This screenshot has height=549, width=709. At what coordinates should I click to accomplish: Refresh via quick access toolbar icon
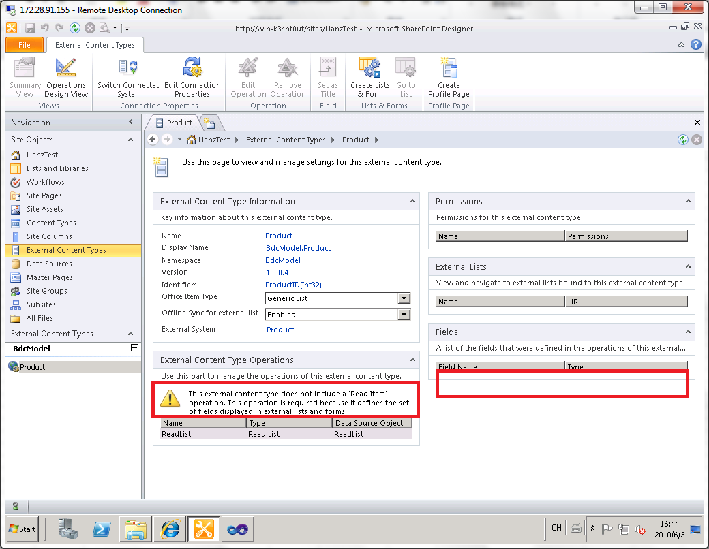coord(74,28)
